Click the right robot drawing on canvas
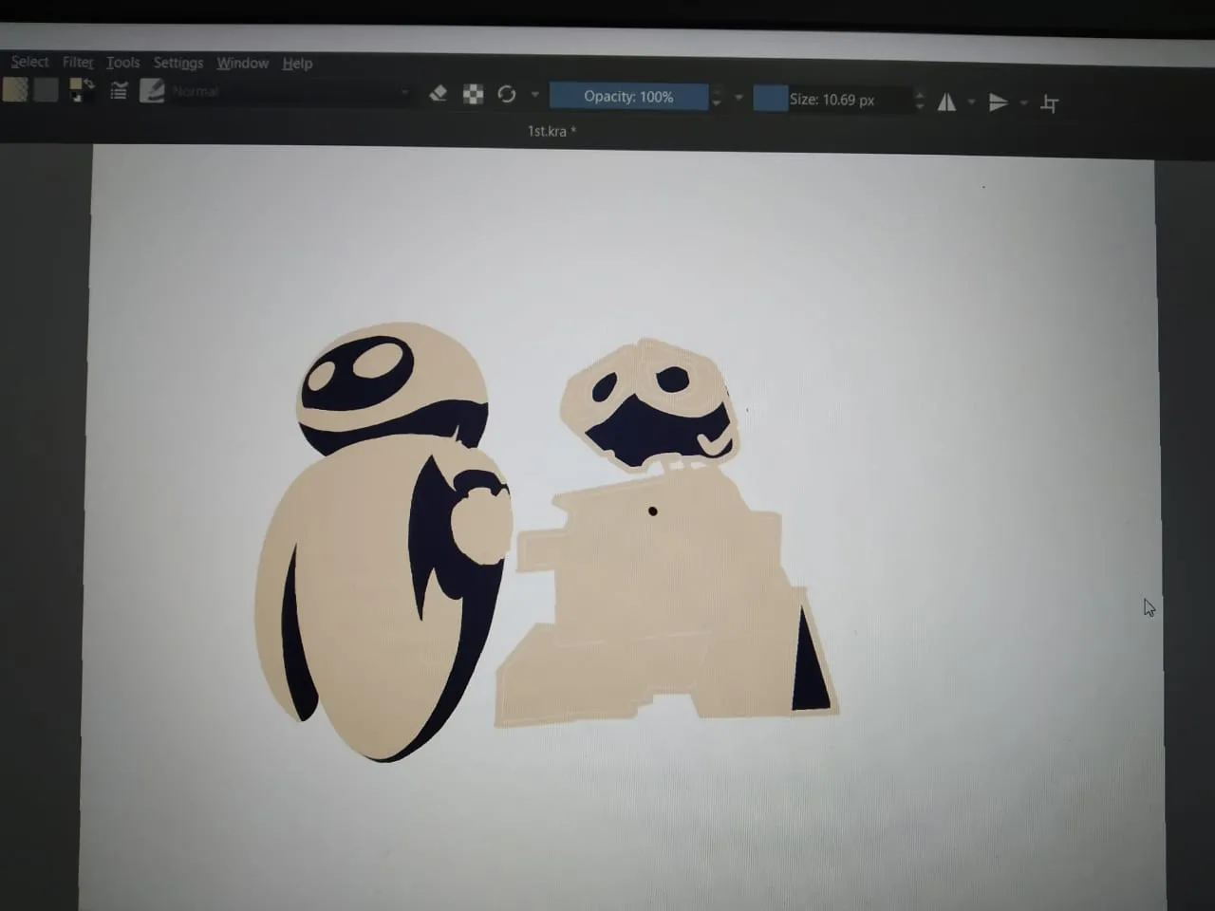Screen dimensions: 1215x911 pyautogui.click(x=666, y=533)
